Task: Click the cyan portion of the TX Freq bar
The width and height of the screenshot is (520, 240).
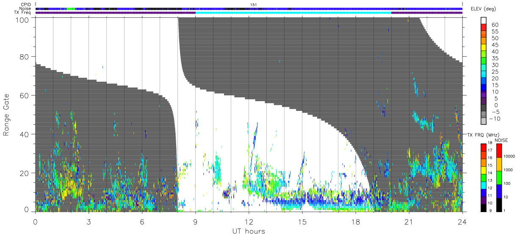Action: (293, 12)
